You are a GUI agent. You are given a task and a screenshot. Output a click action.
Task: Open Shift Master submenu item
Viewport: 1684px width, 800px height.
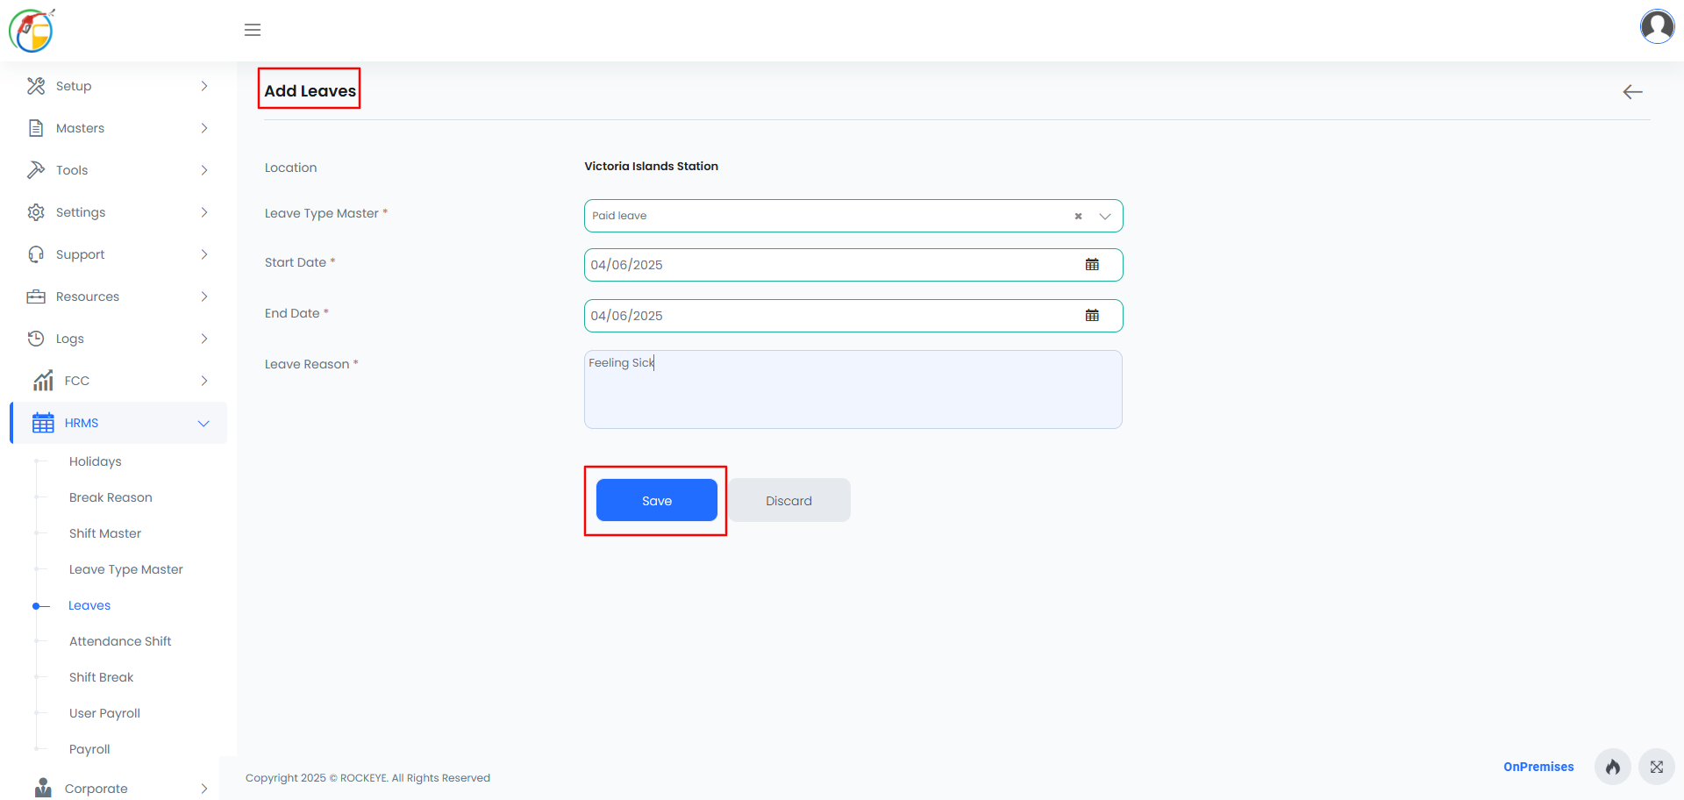[x=105, y=533]
